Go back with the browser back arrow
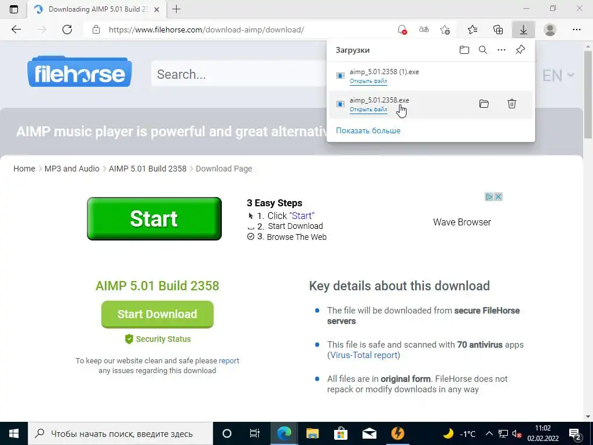 pos(16,30)
